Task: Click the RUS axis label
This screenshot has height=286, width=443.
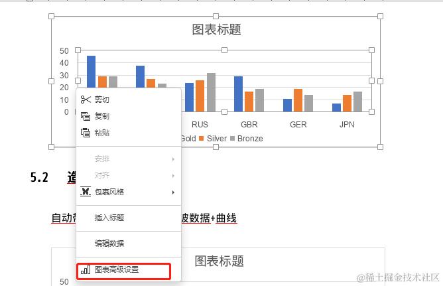Action: coord(200,125)
